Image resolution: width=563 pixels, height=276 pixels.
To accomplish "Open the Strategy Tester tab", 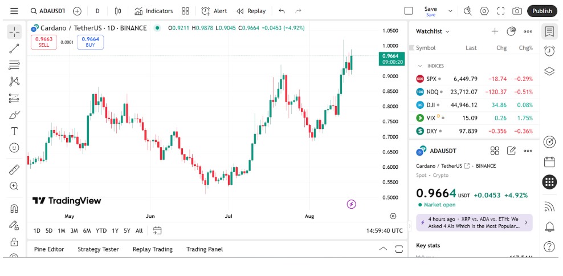I will coord(98,249).
